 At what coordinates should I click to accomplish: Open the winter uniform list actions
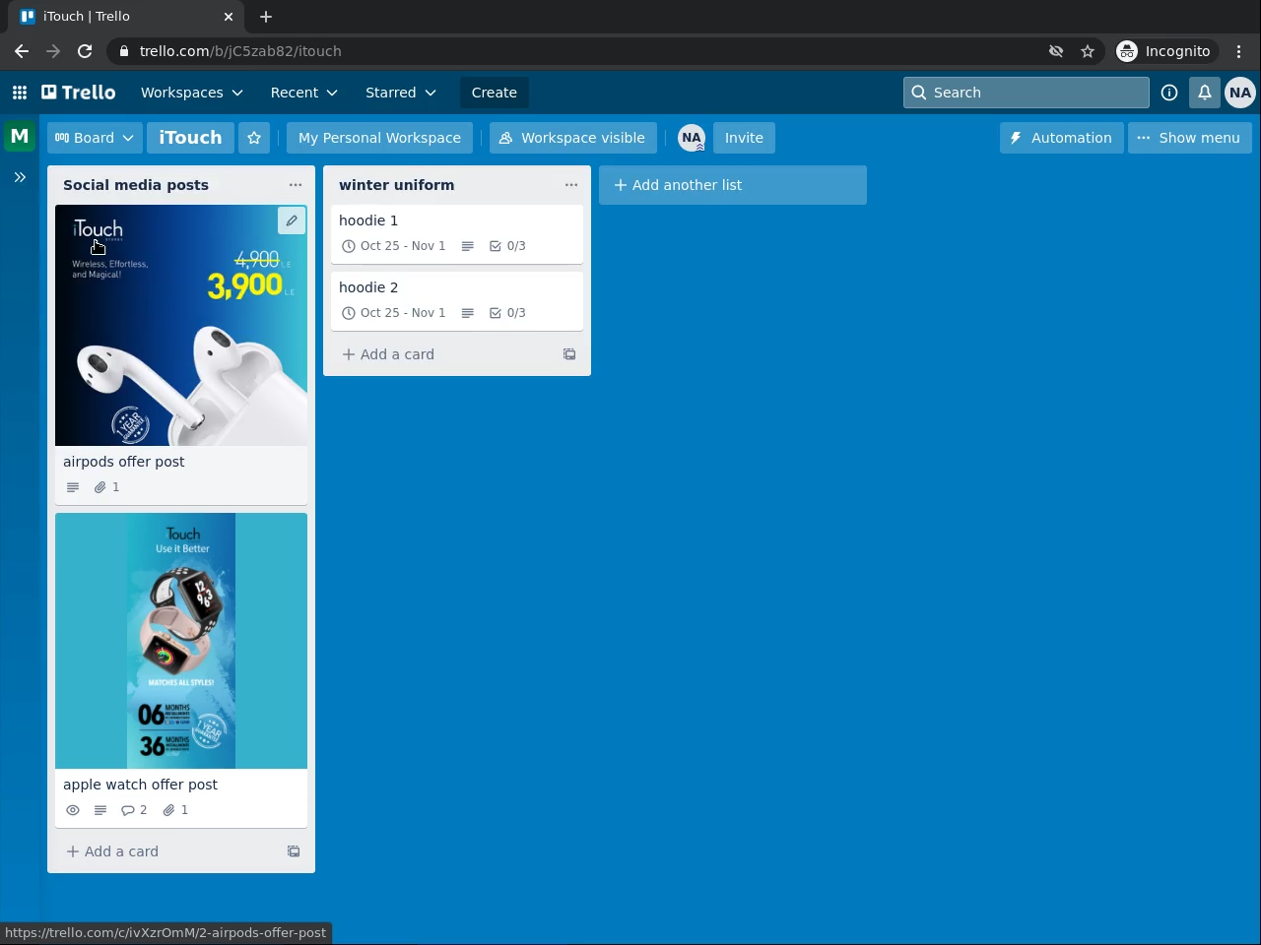571,185
